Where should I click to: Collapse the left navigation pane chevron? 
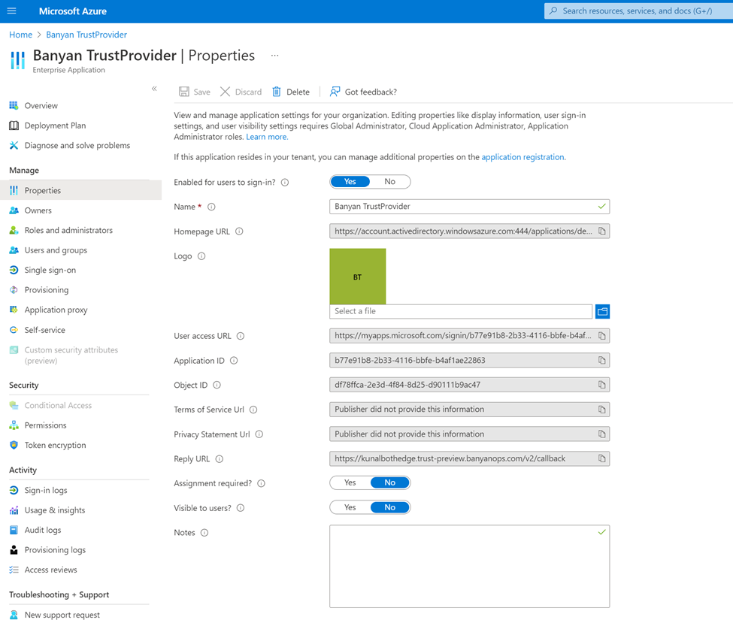[x=154, y=89]
